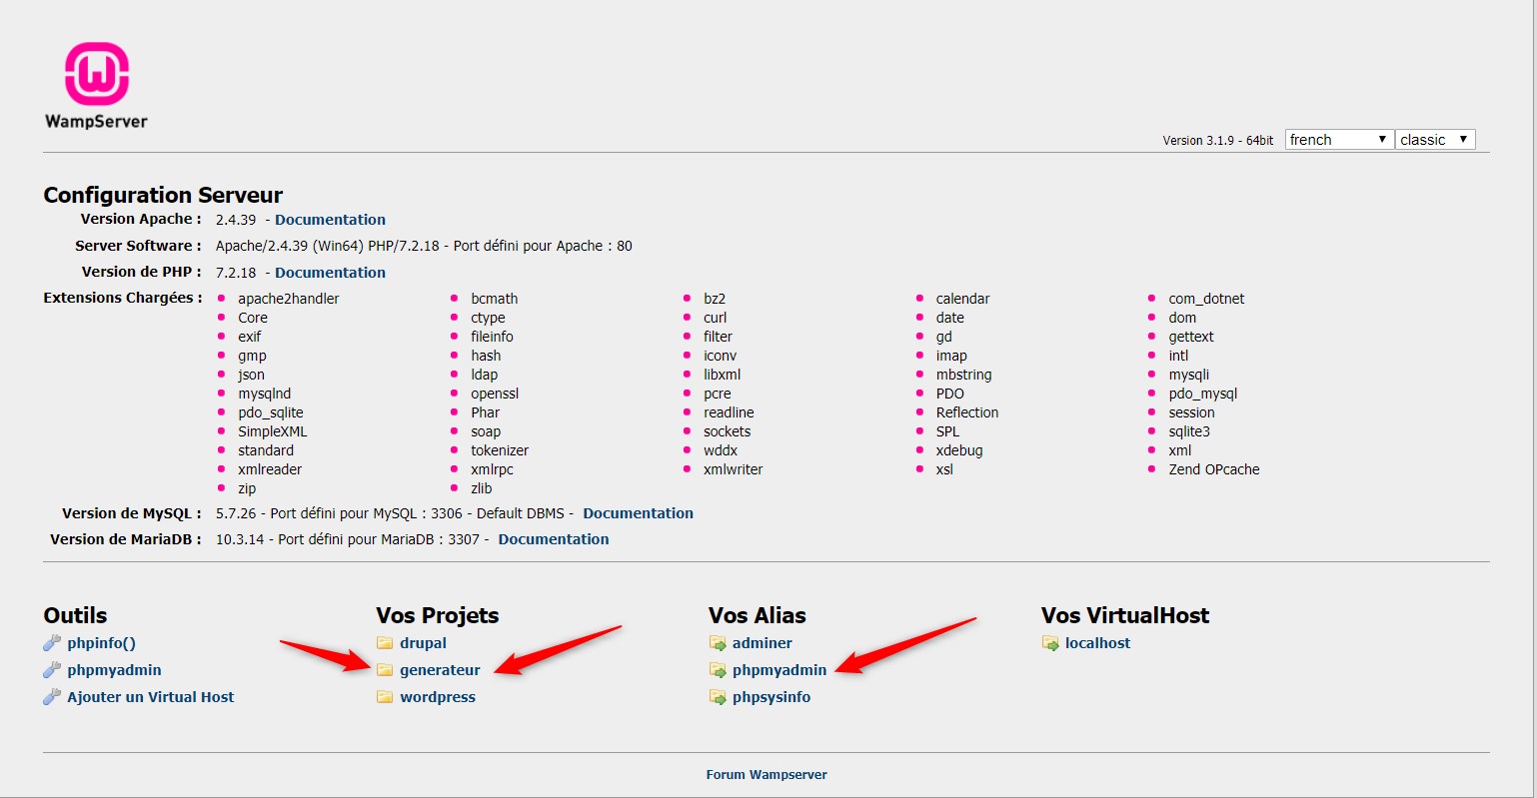
Task: Click the mbstring extension text
Action: pyautogui.click(x=963, y=375)
